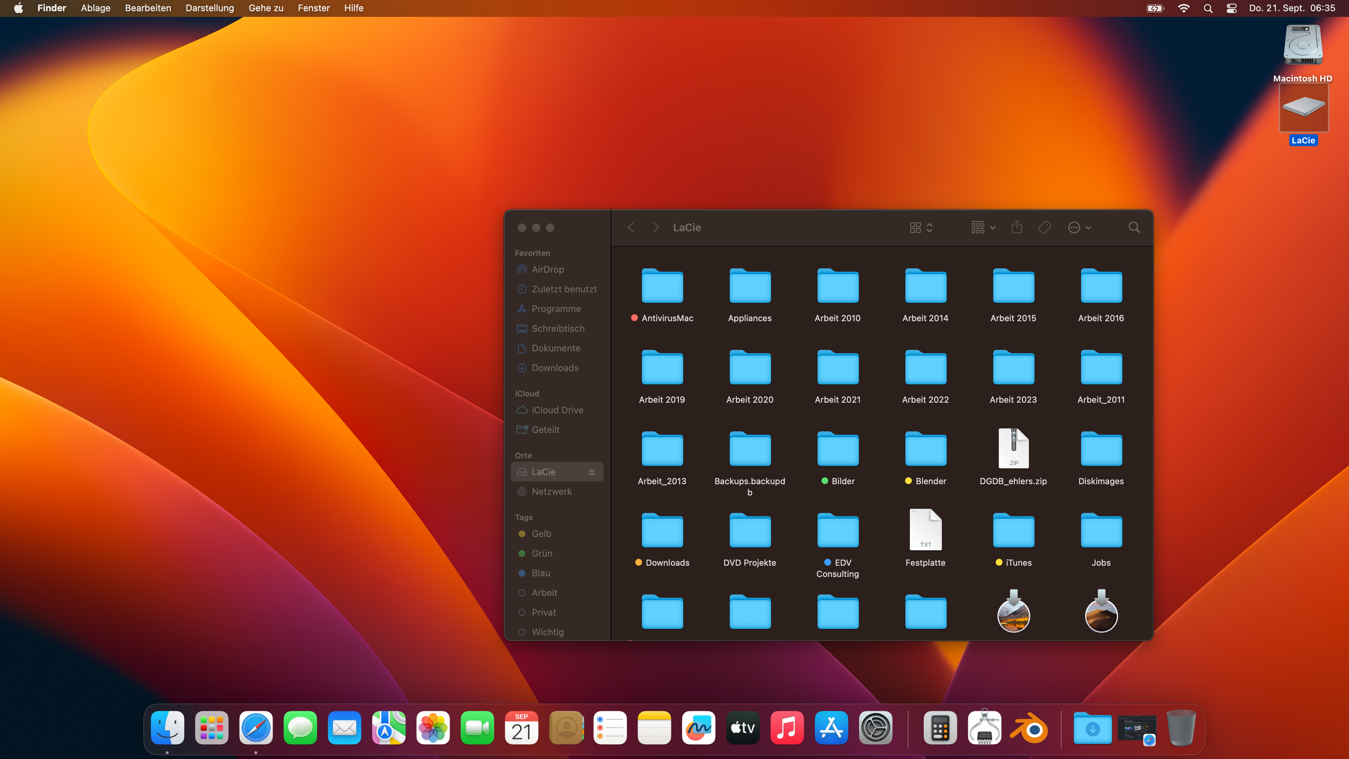The image size is (1349, 759).
Task: Eject LaCie drive from sidebar
Action: (x=592, y=472)
